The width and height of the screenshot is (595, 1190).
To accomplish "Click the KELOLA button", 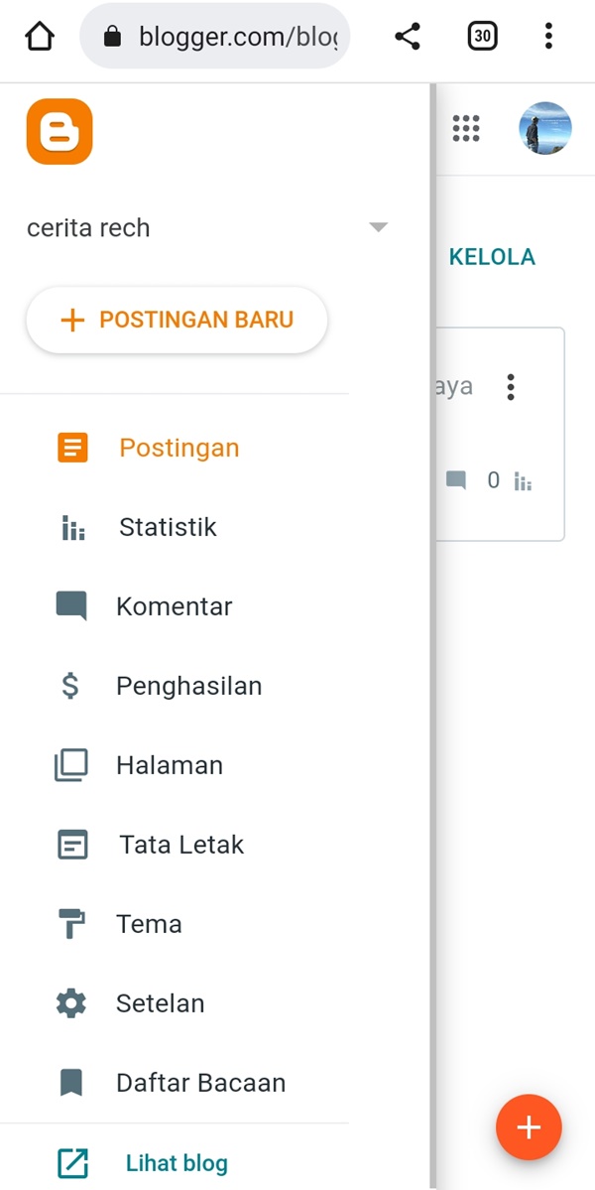I will tap(492, 257).
